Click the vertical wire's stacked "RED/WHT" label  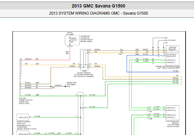67,53
